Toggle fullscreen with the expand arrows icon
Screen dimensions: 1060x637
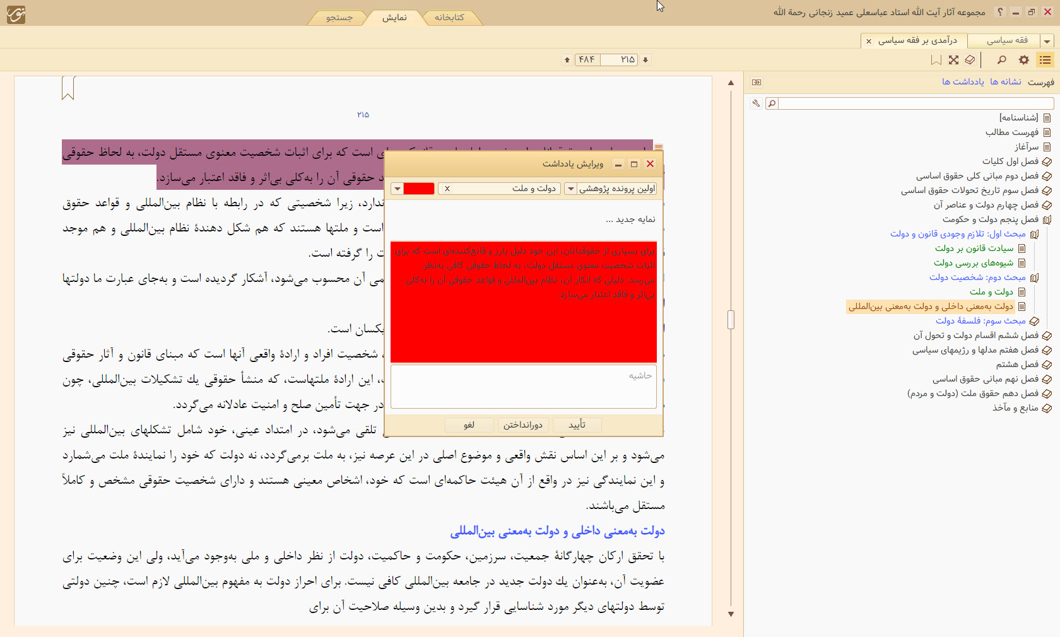[x=953, y=60]
